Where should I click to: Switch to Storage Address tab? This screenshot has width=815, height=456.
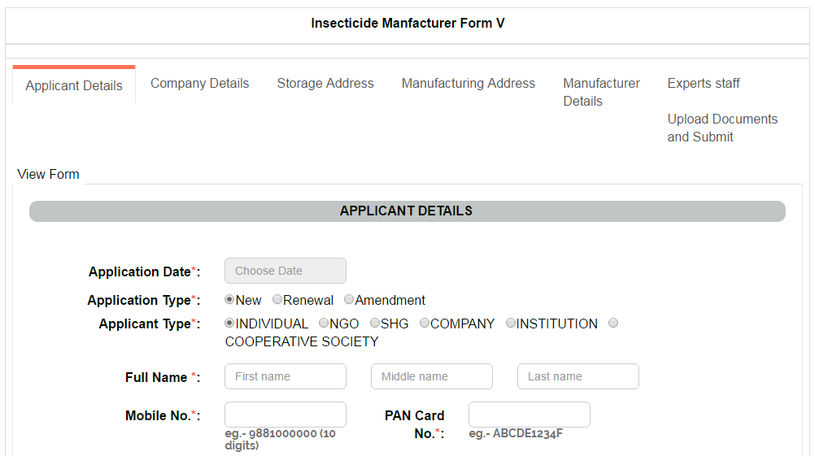325,83
